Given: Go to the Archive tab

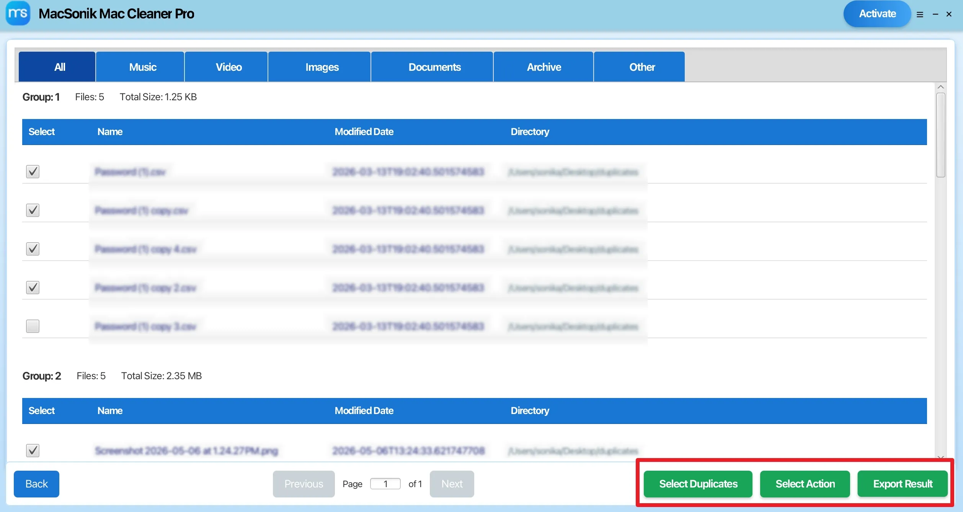Looking at the screenshot, I should pyautogui.click(x=544, y=67).
